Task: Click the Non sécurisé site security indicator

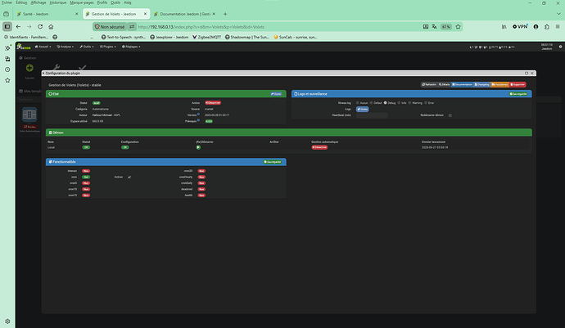Action: click(x=110, y=27)
